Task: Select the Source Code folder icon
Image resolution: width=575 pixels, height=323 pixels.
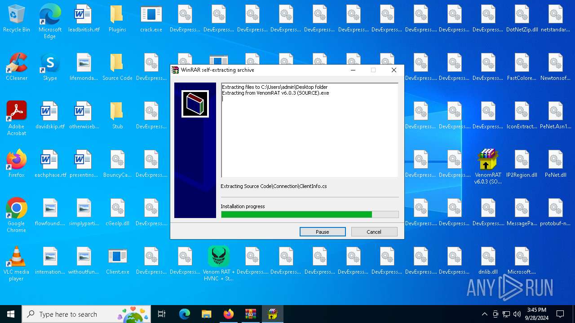Action: point(117,67)
